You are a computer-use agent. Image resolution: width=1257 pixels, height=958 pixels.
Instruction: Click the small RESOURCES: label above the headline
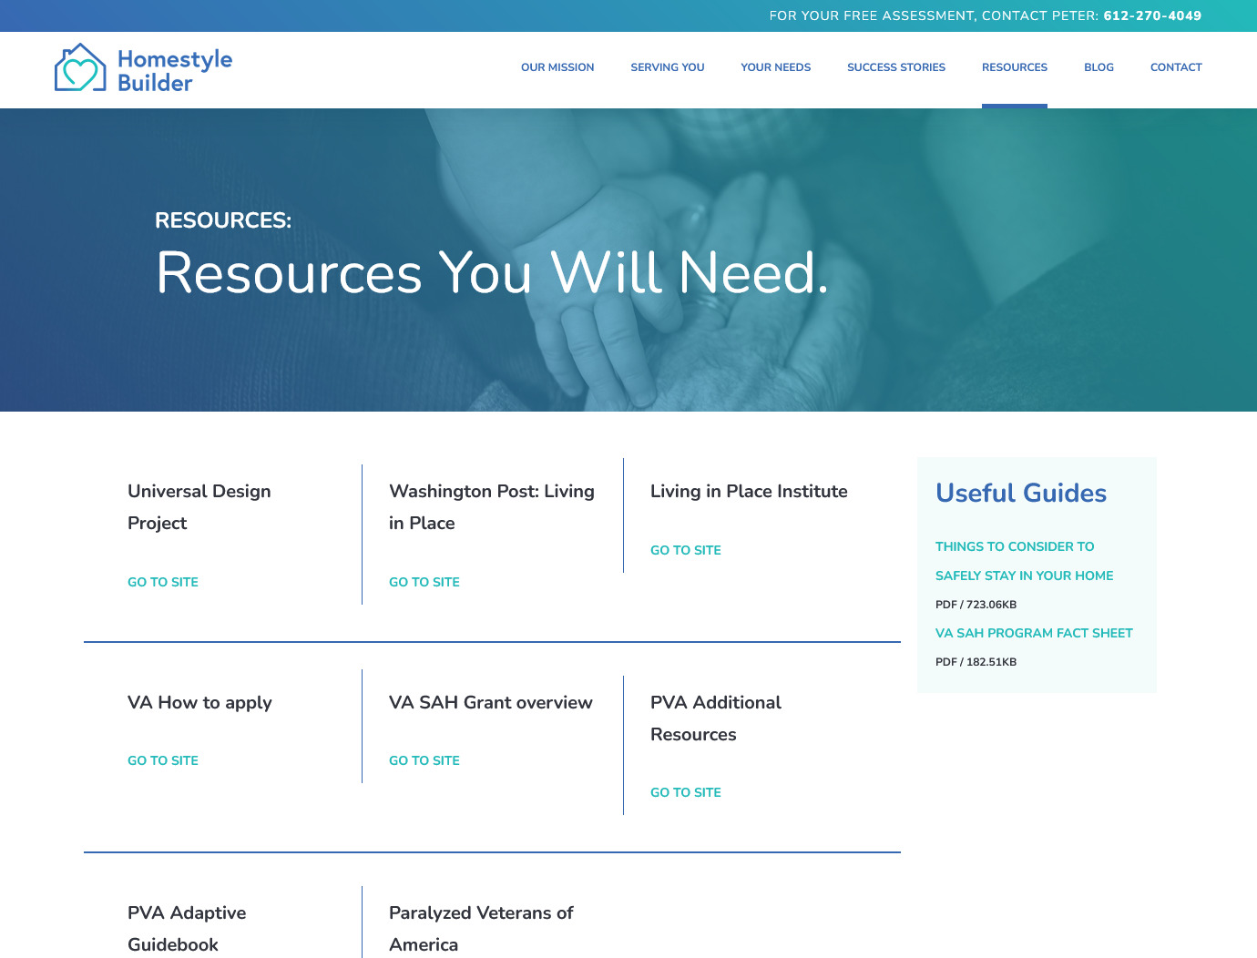(x=223, y=220)
